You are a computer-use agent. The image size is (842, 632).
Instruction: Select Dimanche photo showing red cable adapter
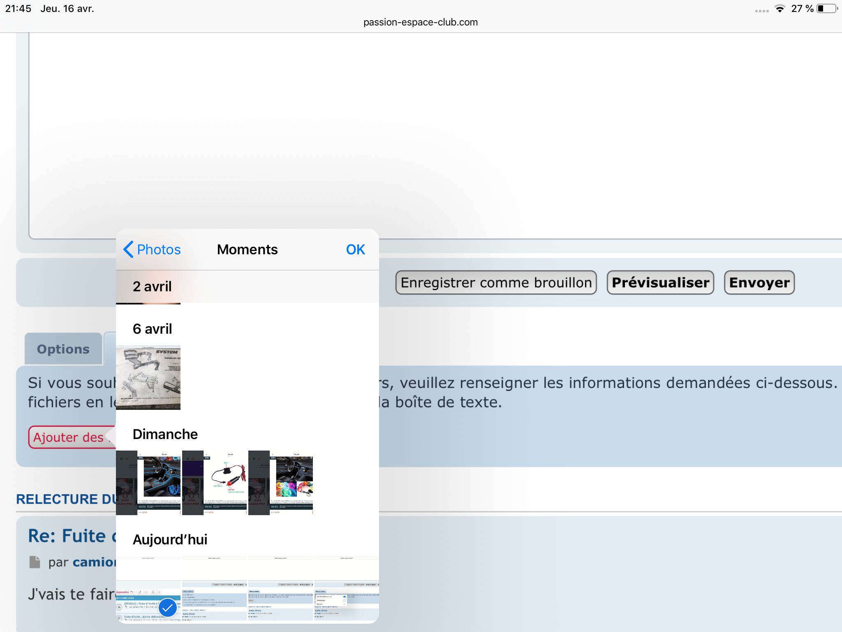tap(214, 482)
